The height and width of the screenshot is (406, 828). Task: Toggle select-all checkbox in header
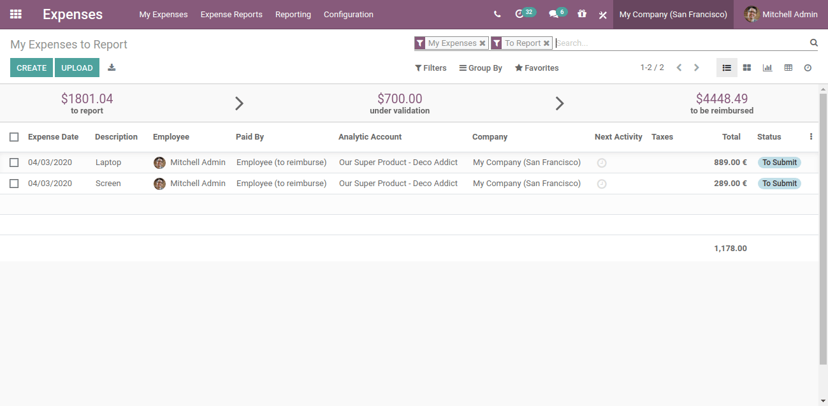[14, 137]
